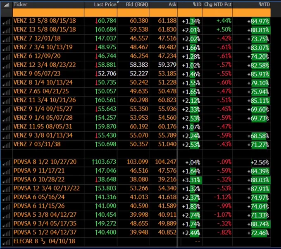Click the orange filter field under Bid (BGN)
The image size is (281, 249).
pos(133,12)
